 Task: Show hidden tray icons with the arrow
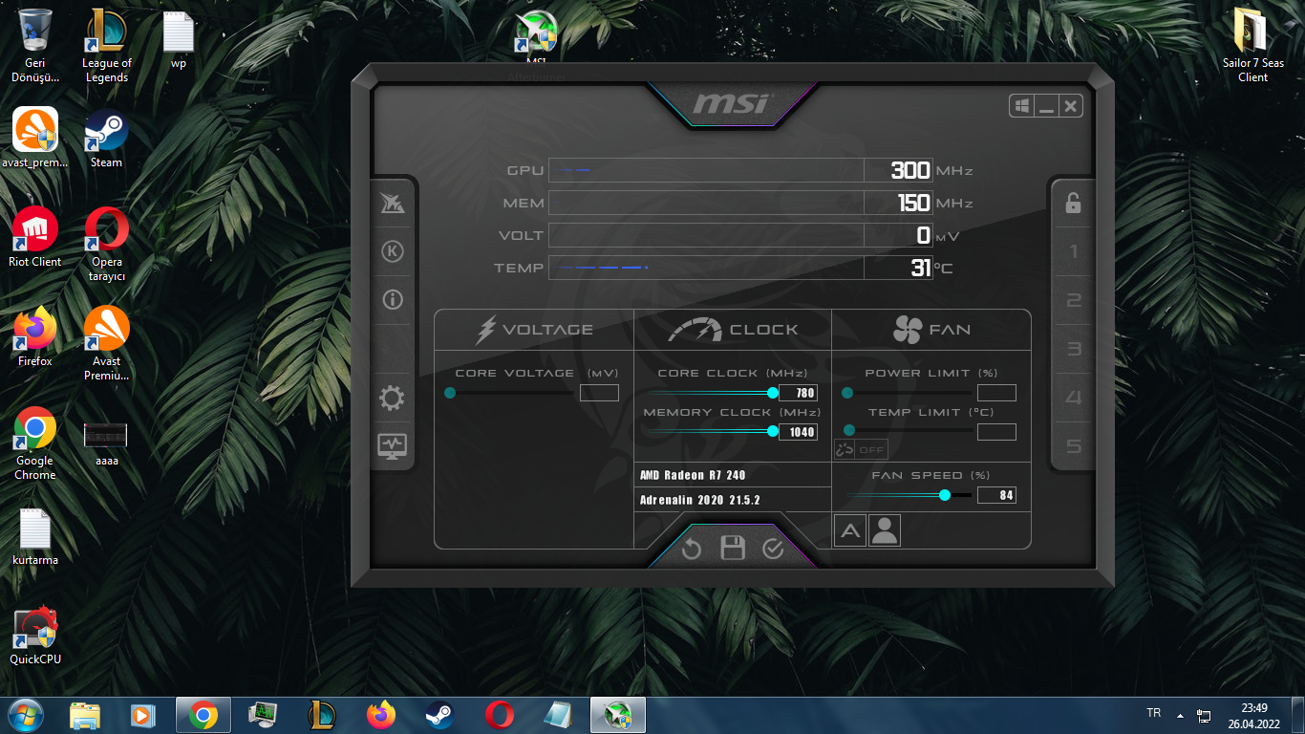click(1180, 715)
